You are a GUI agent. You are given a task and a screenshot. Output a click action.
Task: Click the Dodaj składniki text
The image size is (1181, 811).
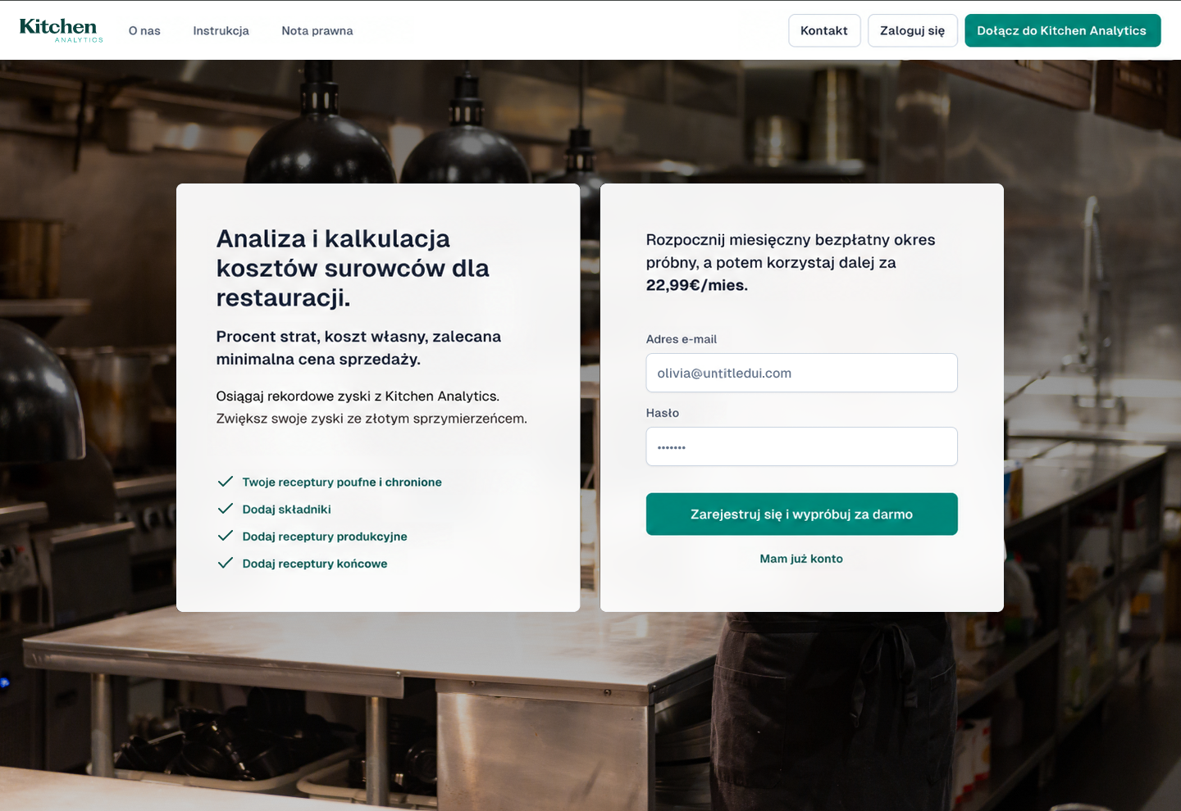286,510
